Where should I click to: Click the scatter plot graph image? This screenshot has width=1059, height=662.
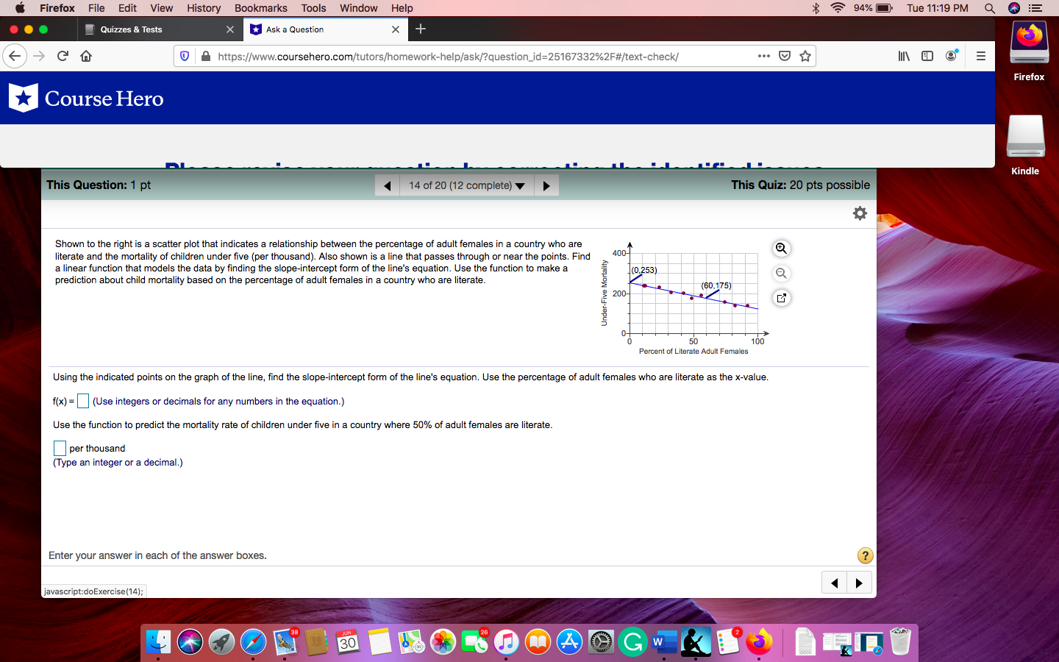(x=685, y=299)
